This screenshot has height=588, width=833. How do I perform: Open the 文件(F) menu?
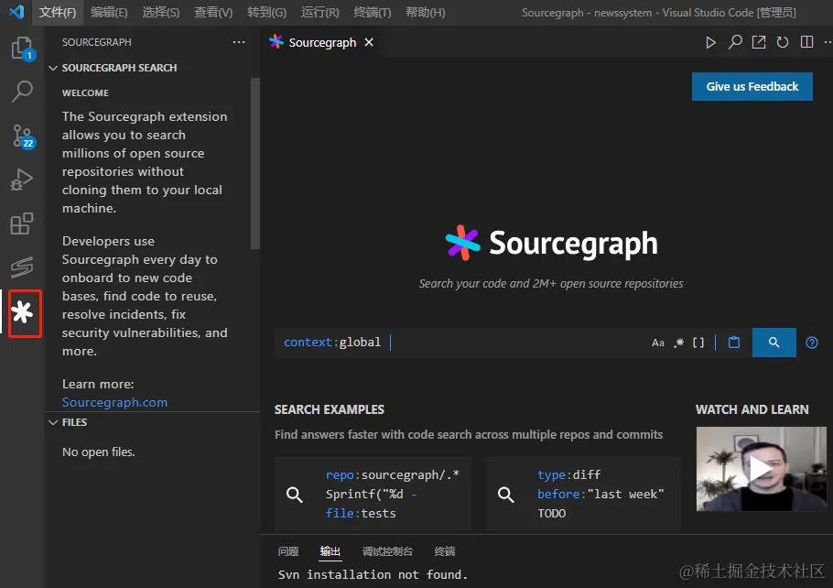click(x=58, y=12)
